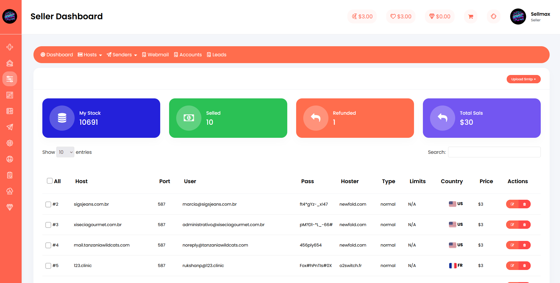Click the Genisiz logo in sidebar top
Viewport: 560px width, 283px height.
(x=10, y=16)
